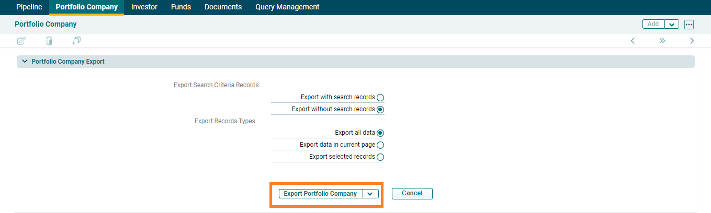Open the more options ellipsis icon
Viewport: 711px width, 213px height.
[689, 25]
